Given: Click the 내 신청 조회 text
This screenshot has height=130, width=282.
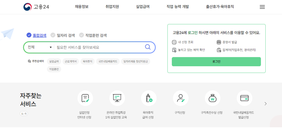Looking at the screenshot, I should coord(186,42).
